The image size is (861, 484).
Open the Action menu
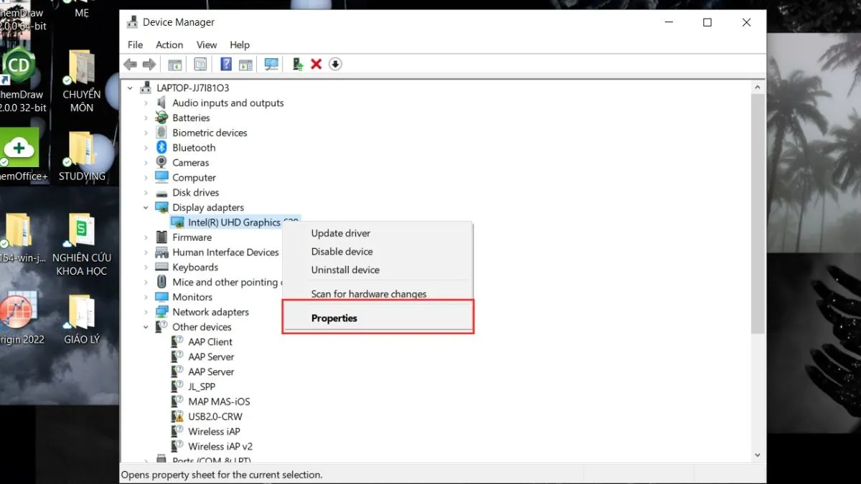point(169,44)
